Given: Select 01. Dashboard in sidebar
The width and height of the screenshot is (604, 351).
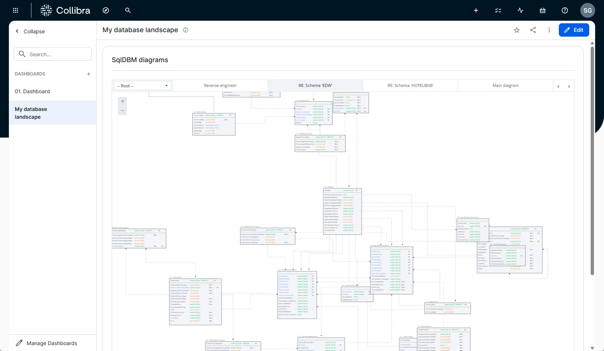Looking at the screenshot, I should click(x=32, y=91).
